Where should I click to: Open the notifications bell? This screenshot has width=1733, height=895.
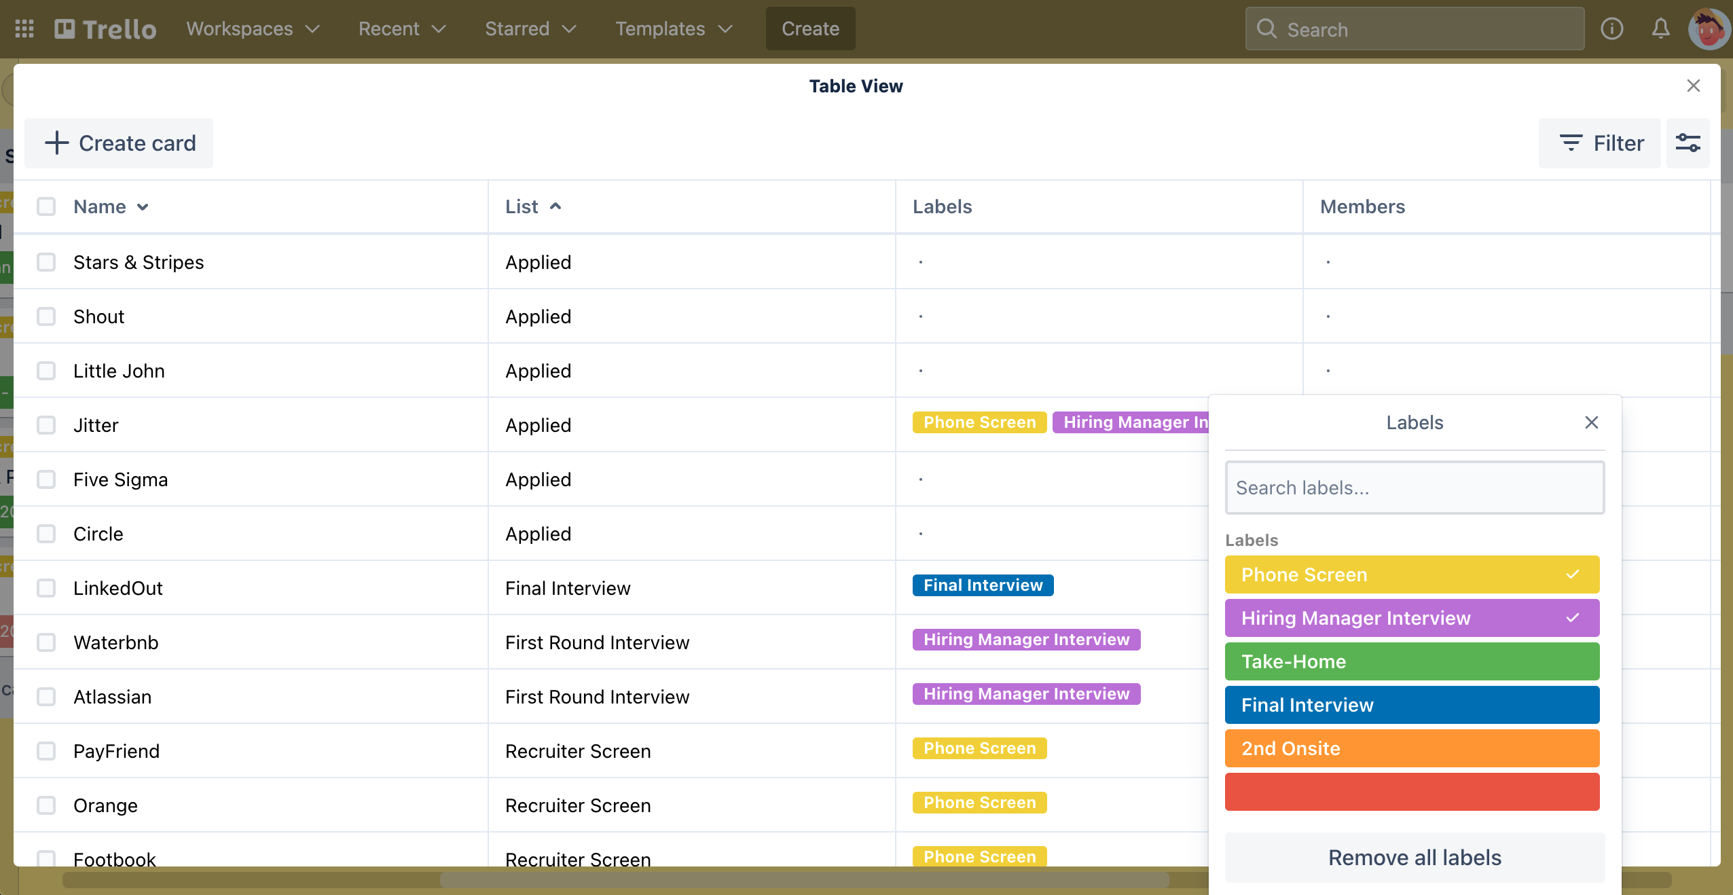click(1660, 29)
